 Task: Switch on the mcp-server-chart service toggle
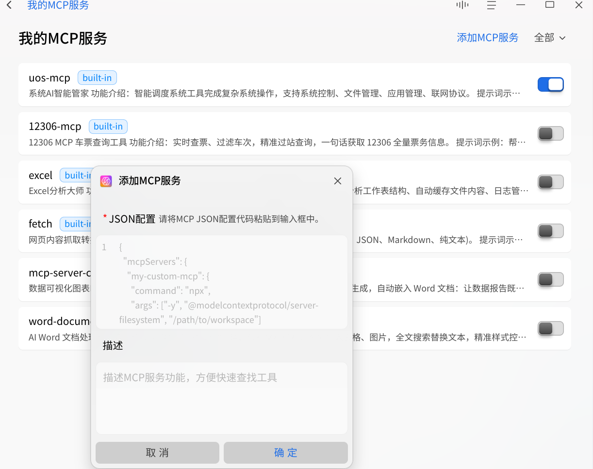click(x=550, y=279)
